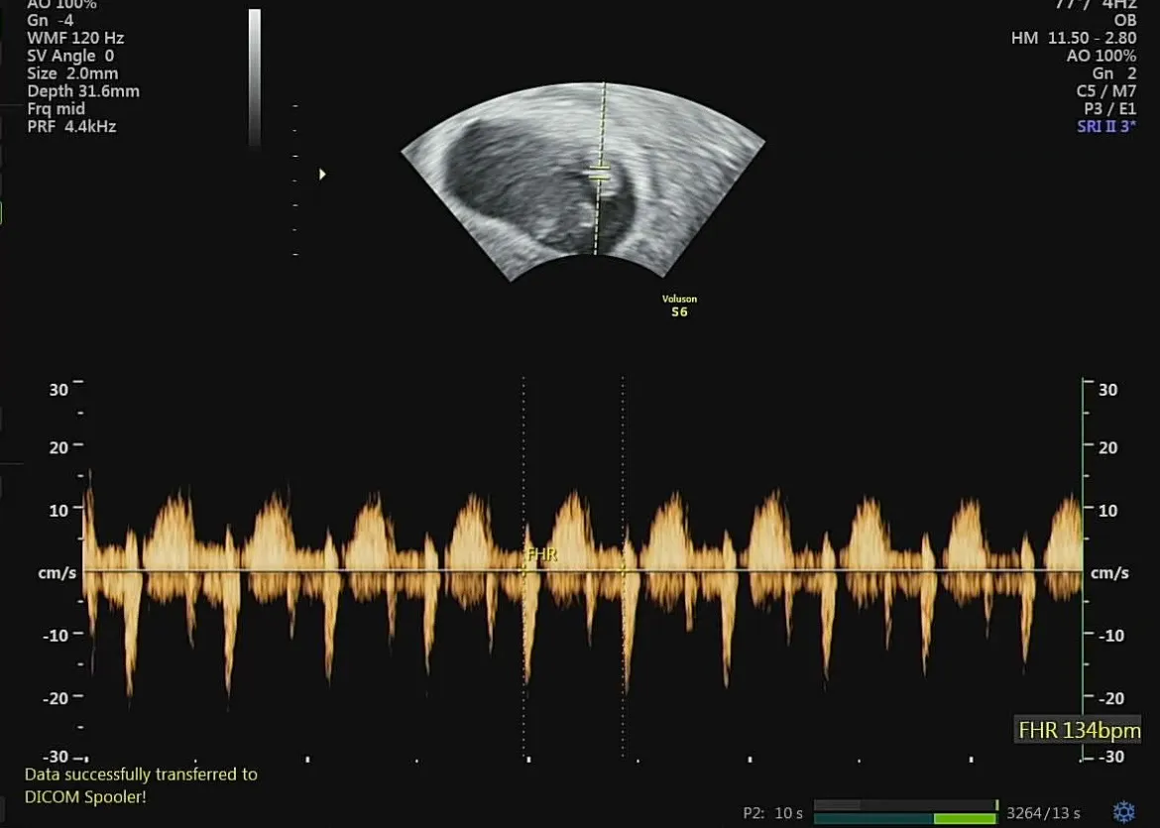Screen dimensions: 1160x828
Task: Select the Gn -4 Doppler gain value
Action: tap(51, 20)
